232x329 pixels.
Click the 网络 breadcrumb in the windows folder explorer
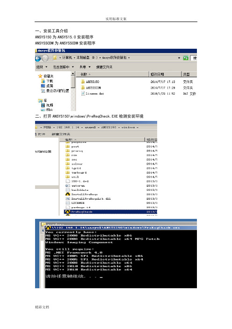pos(47,127)
